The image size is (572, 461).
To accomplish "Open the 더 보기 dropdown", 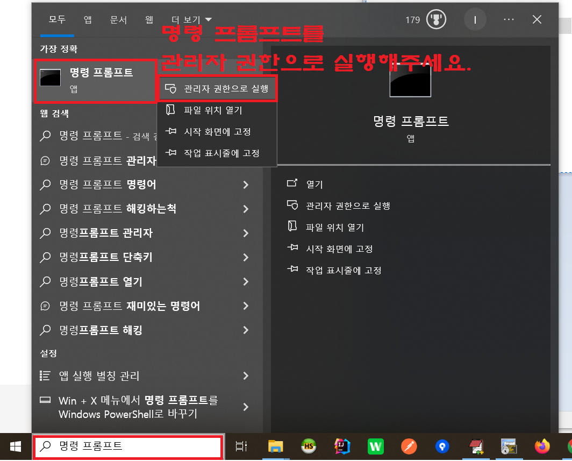I will click(x=191, y=20).
